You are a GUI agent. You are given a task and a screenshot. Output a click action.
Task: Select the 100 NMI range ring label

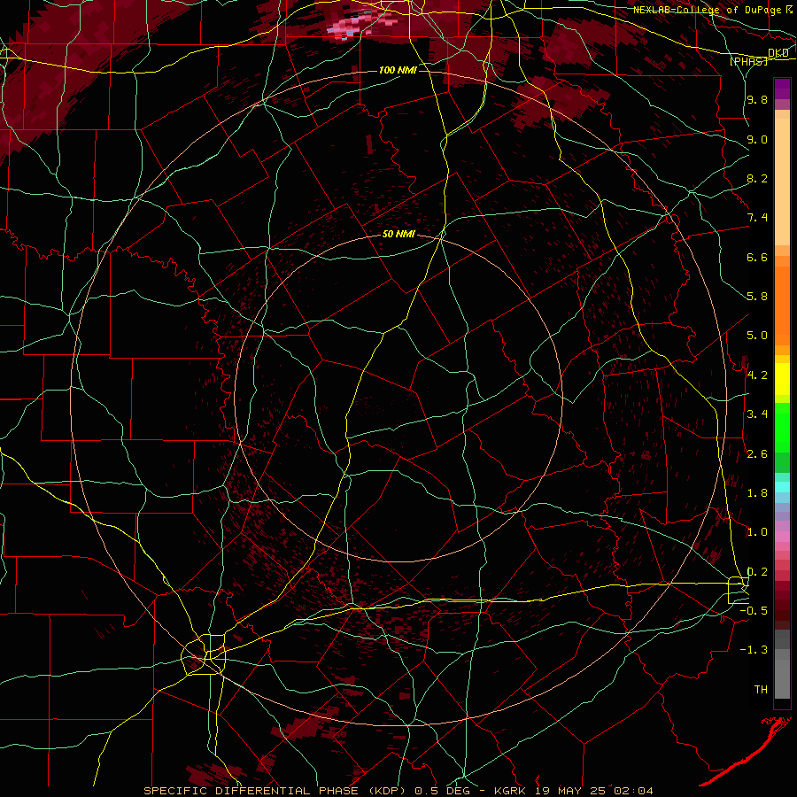coord(398,70)
